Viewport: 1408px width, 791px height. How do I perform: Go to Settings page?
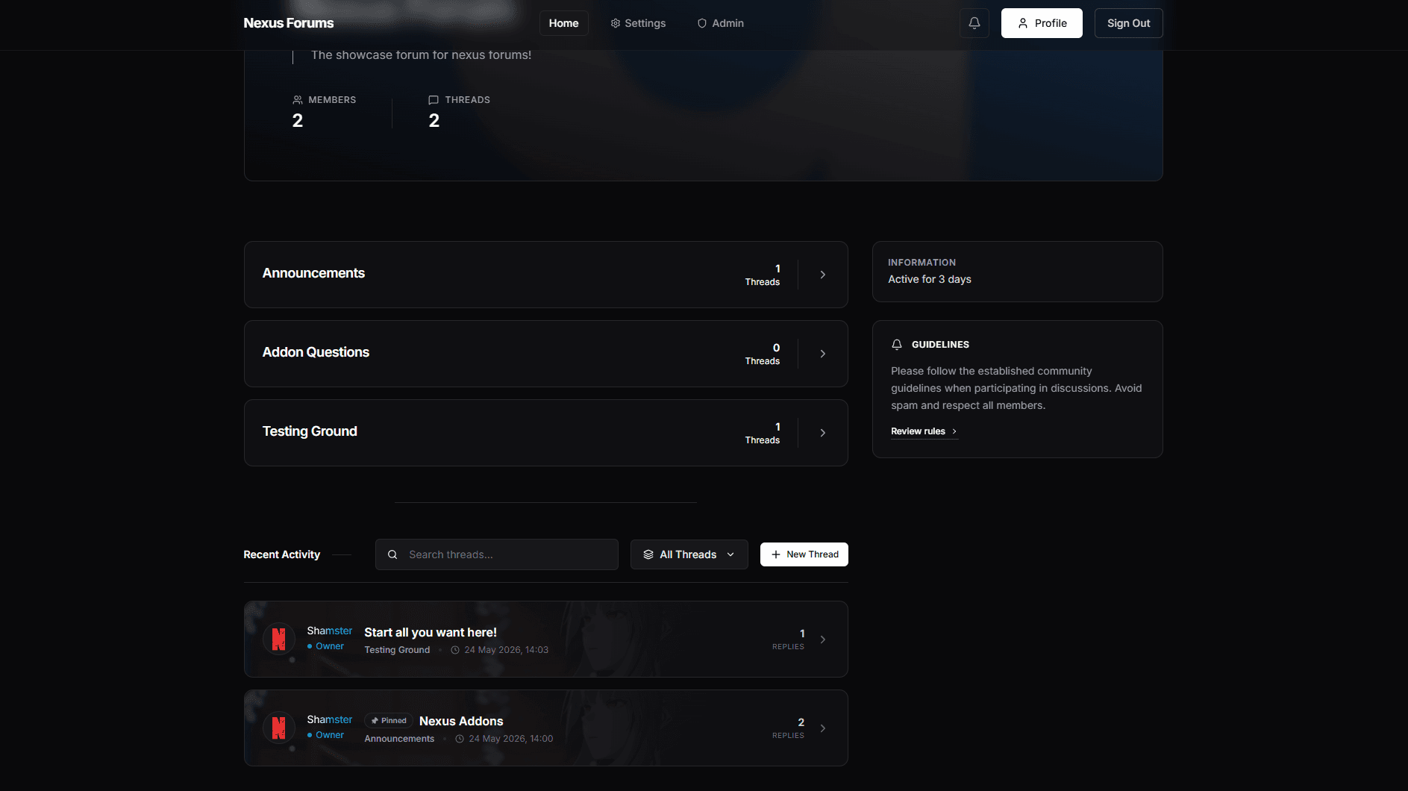tap(638, 23)
